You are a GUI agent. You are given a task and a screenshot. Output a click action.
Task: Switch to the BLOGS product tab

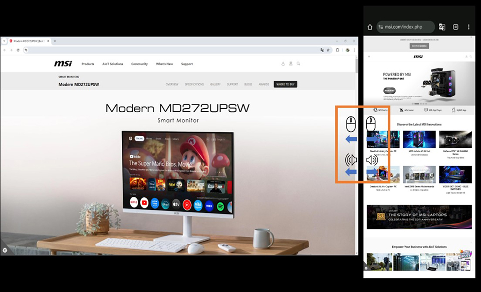click(x=249, y=84)
